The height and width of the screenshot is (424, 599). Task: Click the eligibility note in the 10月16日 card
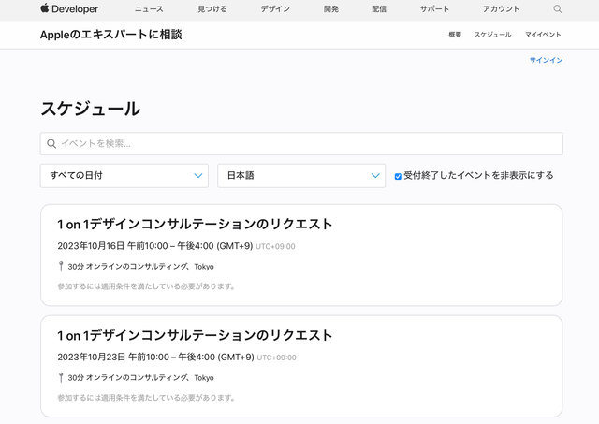[x=146, y=286]
